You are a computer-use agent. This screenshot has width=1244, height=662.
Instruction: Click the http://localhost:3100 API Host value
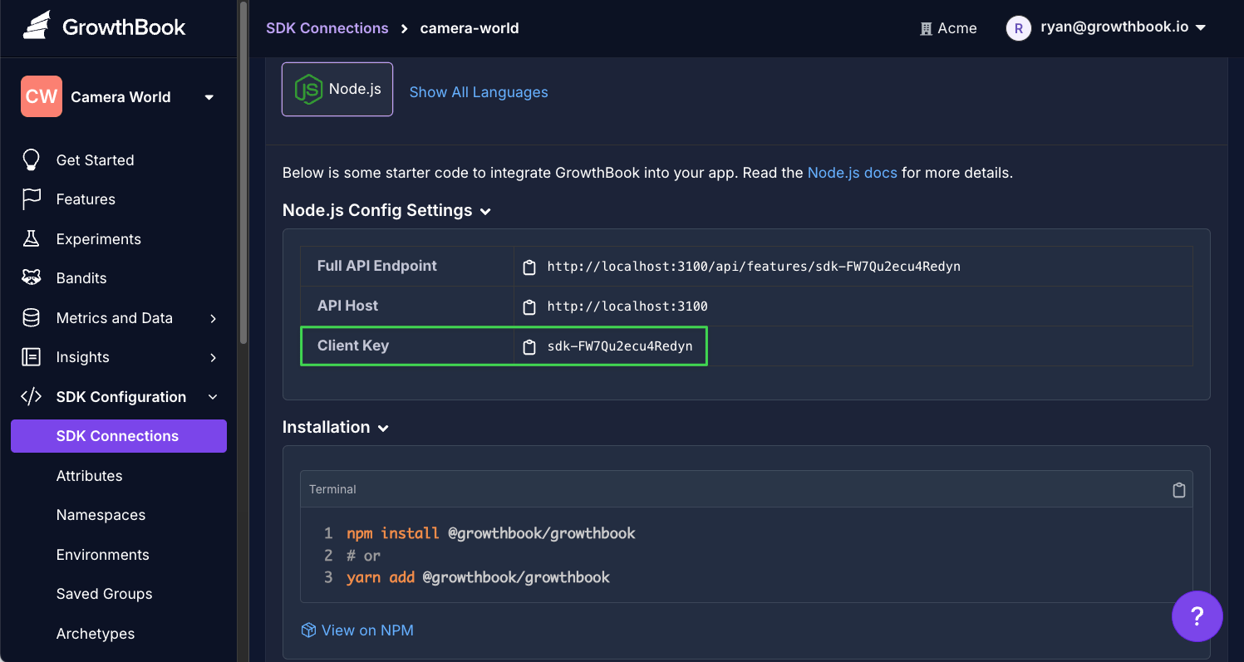point(627,306)
